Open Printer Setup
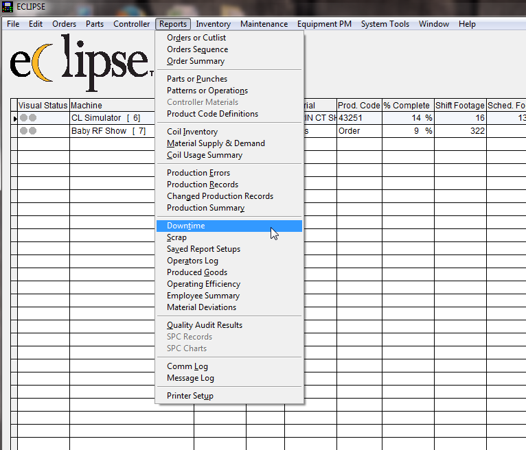The width and height of the screenshot is (526, 450). coord(229,396)
